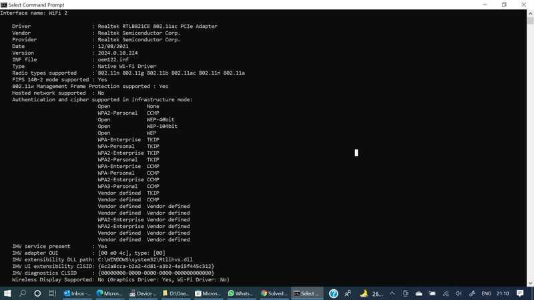Open Wi-Fi network tray icon
This screenshot has width=534, height=300.
(x=445, y=293)
